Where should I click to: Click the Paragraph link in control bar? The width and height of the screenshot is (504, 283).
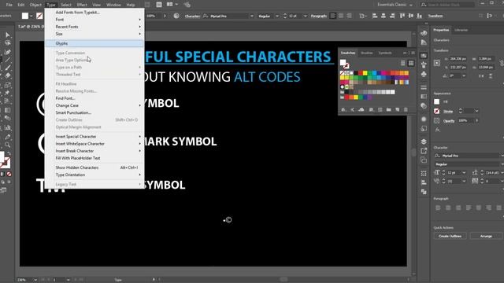(x=318, y=16)
